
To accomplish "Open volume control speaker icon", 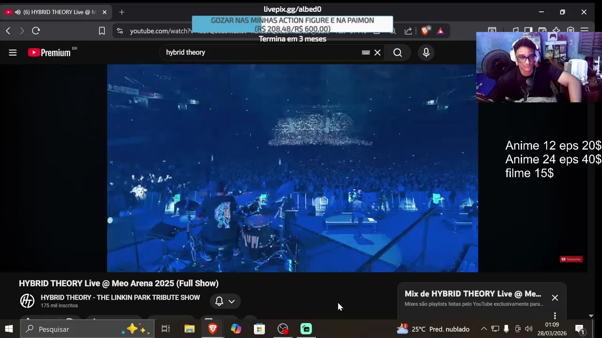I will point(529,329).
